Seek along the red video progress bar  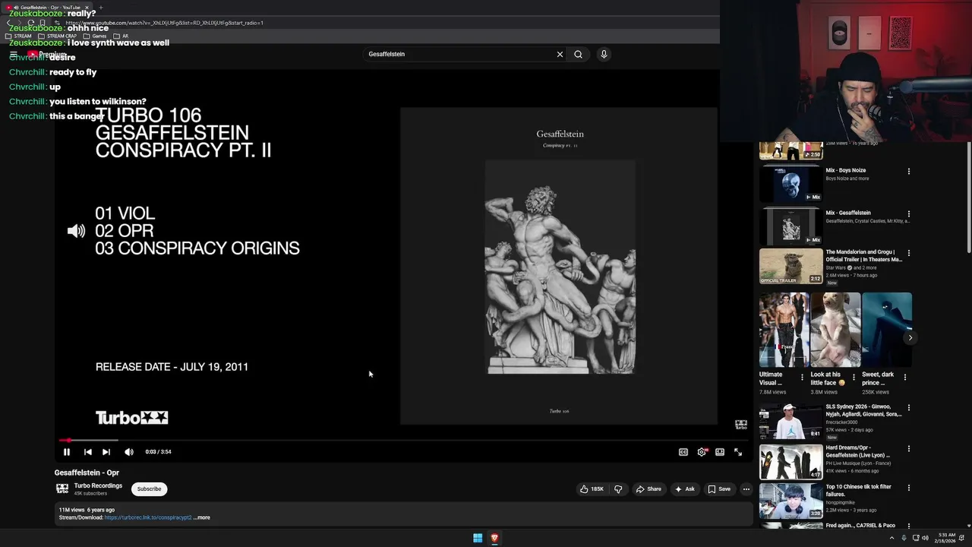click(x=402, y=441)
